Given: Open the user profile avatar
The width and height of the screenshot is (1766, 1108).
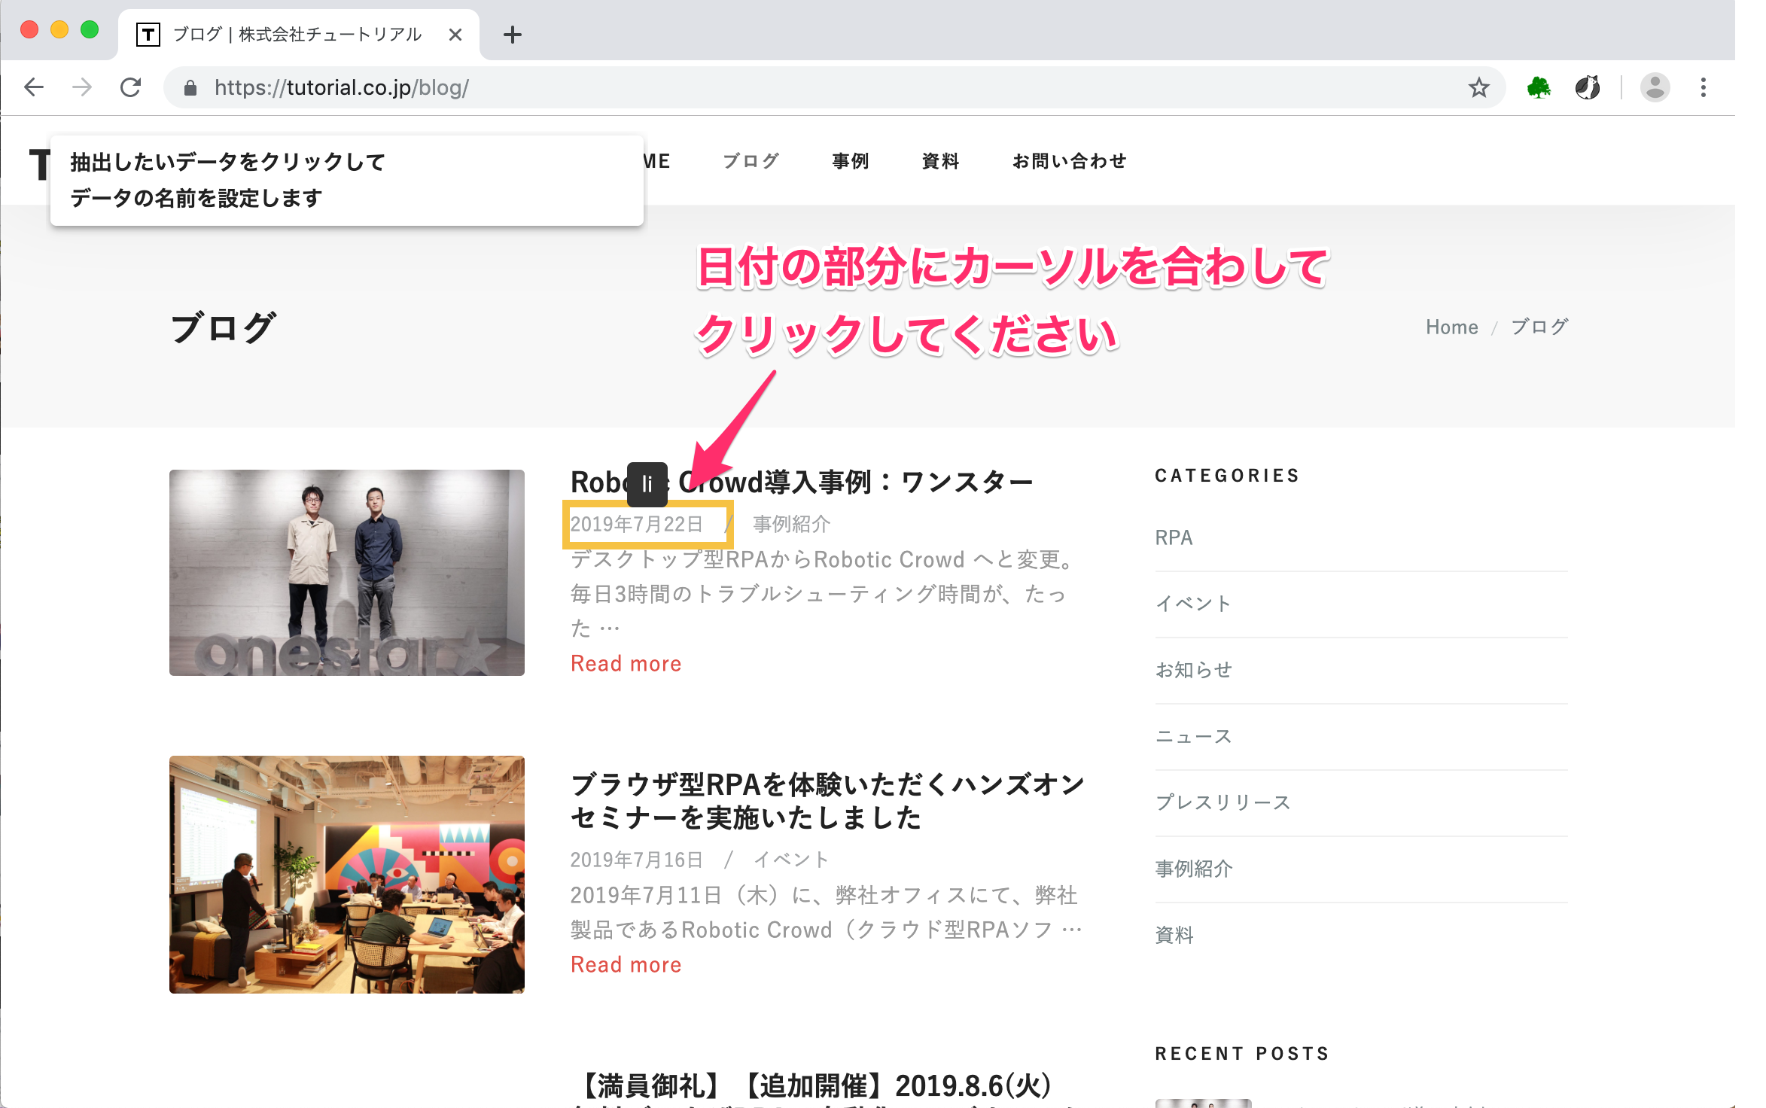Looking at the screenshot, I should tap(1655, 88).
